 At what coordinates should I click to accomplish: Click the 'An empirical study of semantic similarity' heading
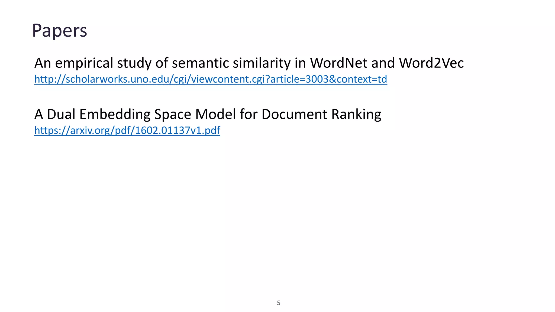point(249,63)
